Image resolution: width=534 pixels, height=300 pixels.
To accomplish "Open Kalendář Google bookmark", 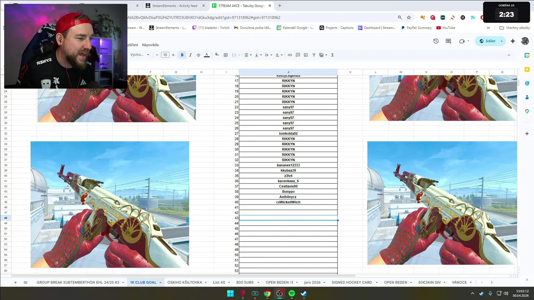I will (x=295, y=28).
